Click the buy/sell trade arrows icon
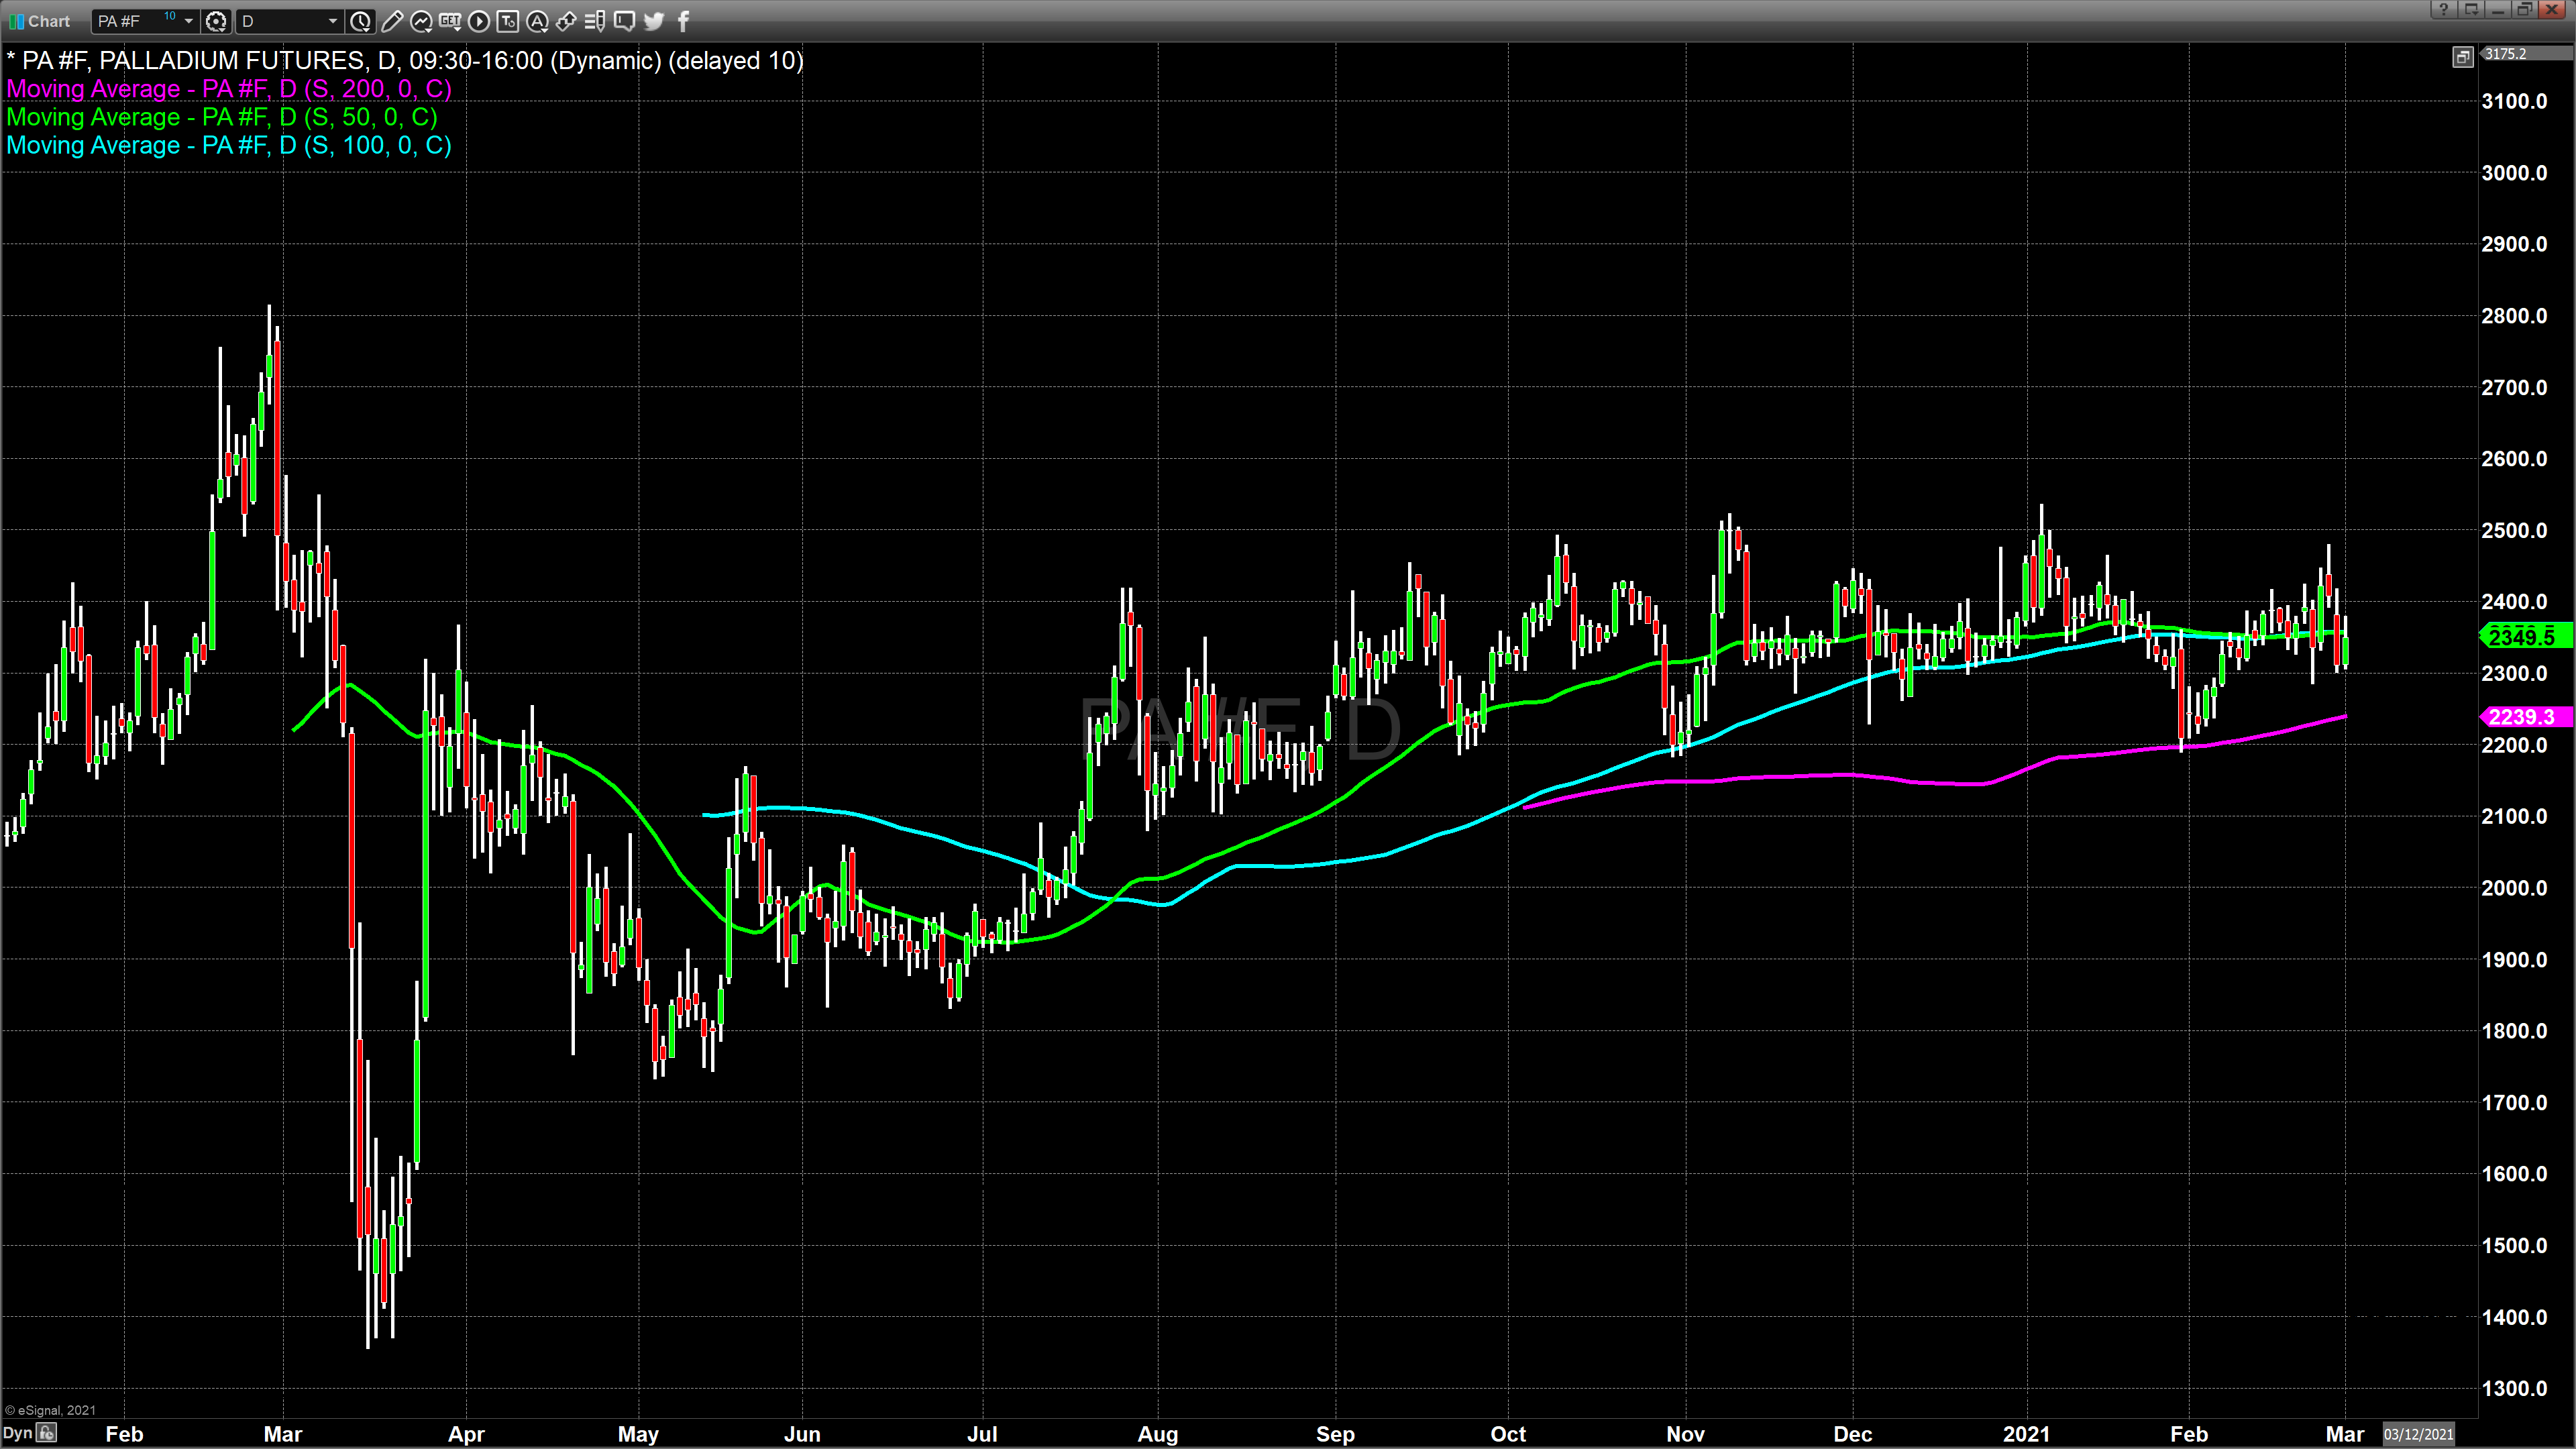The height and width of the screenshot is (1449, 2576). (x=566, y=21)
